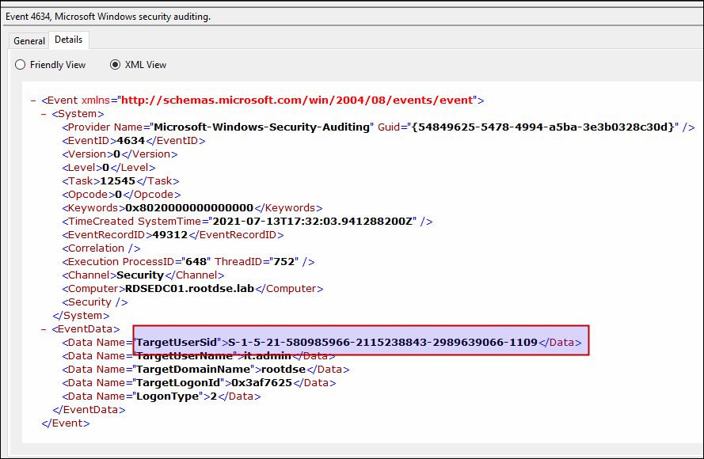Select the TargetDomainName value rootdse
The height and width of the screenshot is (459, 704).
coord(284,370)
